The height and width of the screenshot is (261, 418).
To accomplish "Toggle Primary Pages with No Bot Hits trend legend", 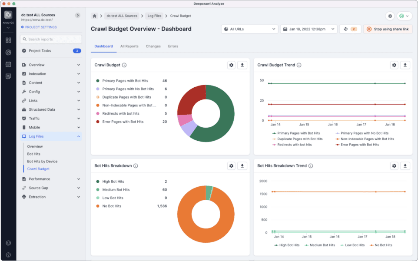I will point(362,133).
